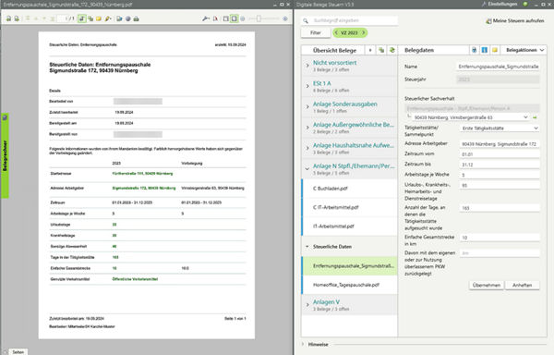Viewport: 554px width, 355px height.
Task: Go to previous year with left arrow of VZ 2023
Action: (336, 33)
